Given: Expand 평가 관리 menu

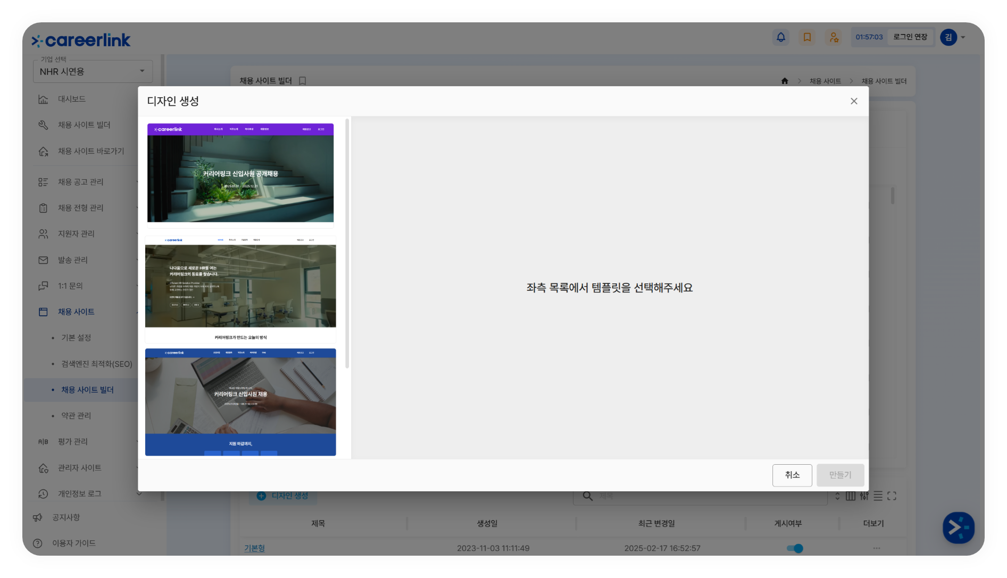Looking at the screenshot, I should point(73,442).
